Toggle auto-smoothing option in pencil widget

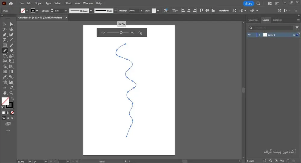140,33
